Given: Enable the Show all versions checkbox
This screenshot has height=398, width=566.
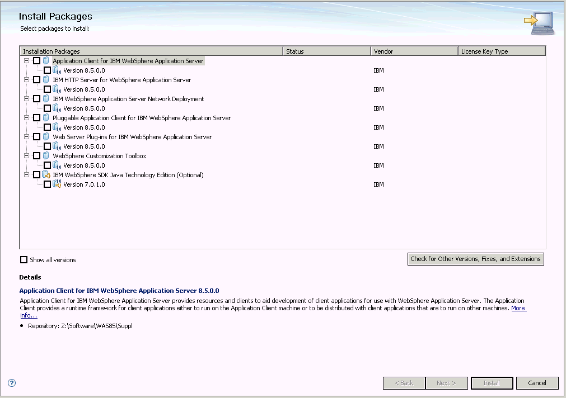Looking at the screenshot, I should click(x=24, y=259).
